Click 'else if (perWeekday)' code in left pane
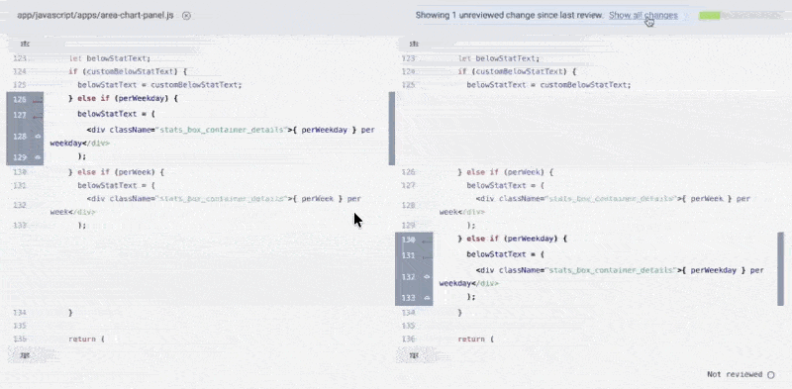The height and width of the screenshot is (389, 792). click(x=123, y=98)
